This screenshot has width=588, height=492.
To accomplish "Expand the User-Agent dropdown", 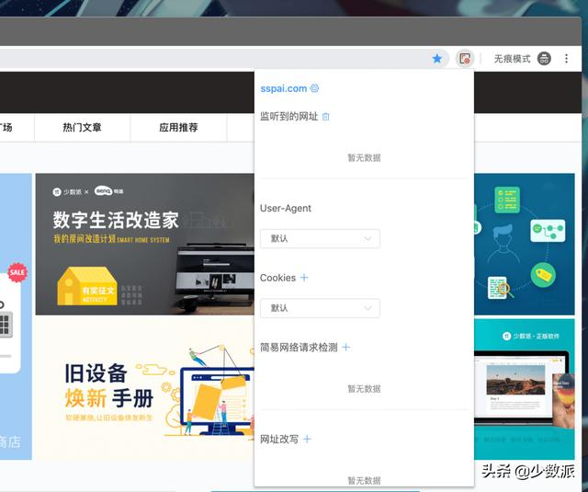I will pos(320,239).
